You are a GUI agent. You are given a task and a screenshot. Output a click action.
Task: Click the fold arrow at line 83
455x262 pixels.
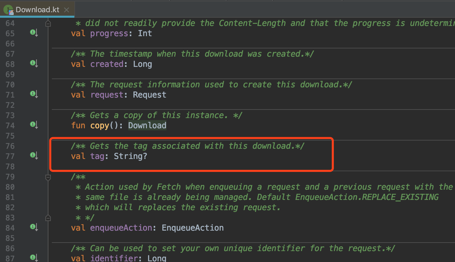click(x=48, y=218)
